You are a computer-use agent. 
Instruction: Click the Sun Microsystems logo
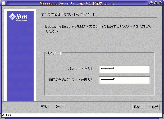pyautogui.click(x=19, y=17)
